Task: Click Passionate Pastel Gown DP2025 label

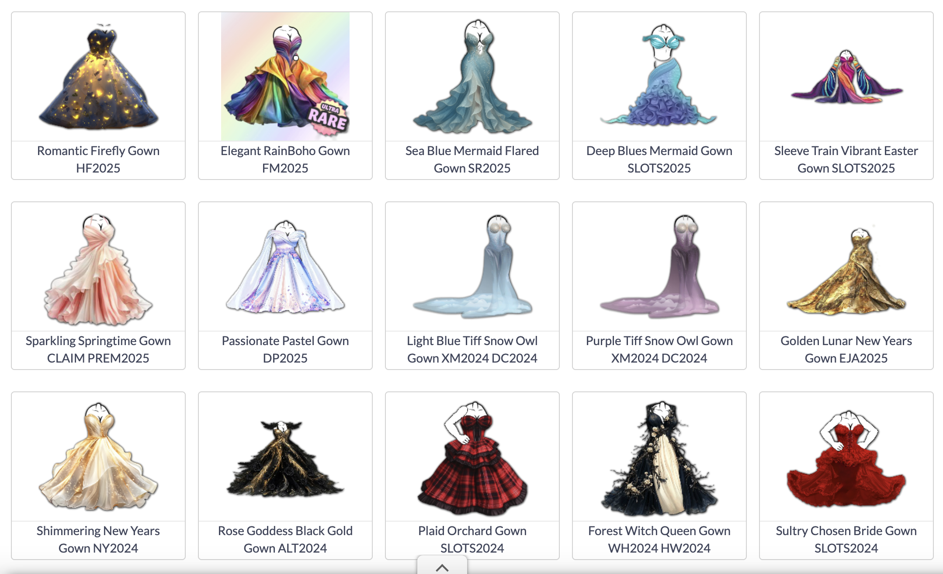Action: (x=285, y=349)
